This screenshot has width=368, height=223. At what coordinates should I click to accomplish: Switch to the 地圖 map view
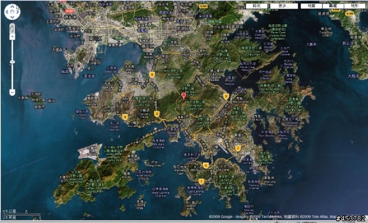point(312,6)
